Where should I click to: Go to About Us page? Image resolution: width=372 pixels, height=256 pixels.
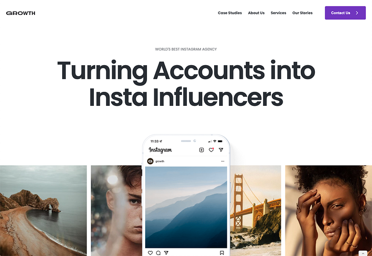pyautogui.click(x=256, y=13)
